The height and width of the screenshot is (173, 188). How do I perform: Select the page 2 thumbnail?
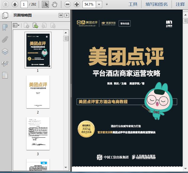38,92
